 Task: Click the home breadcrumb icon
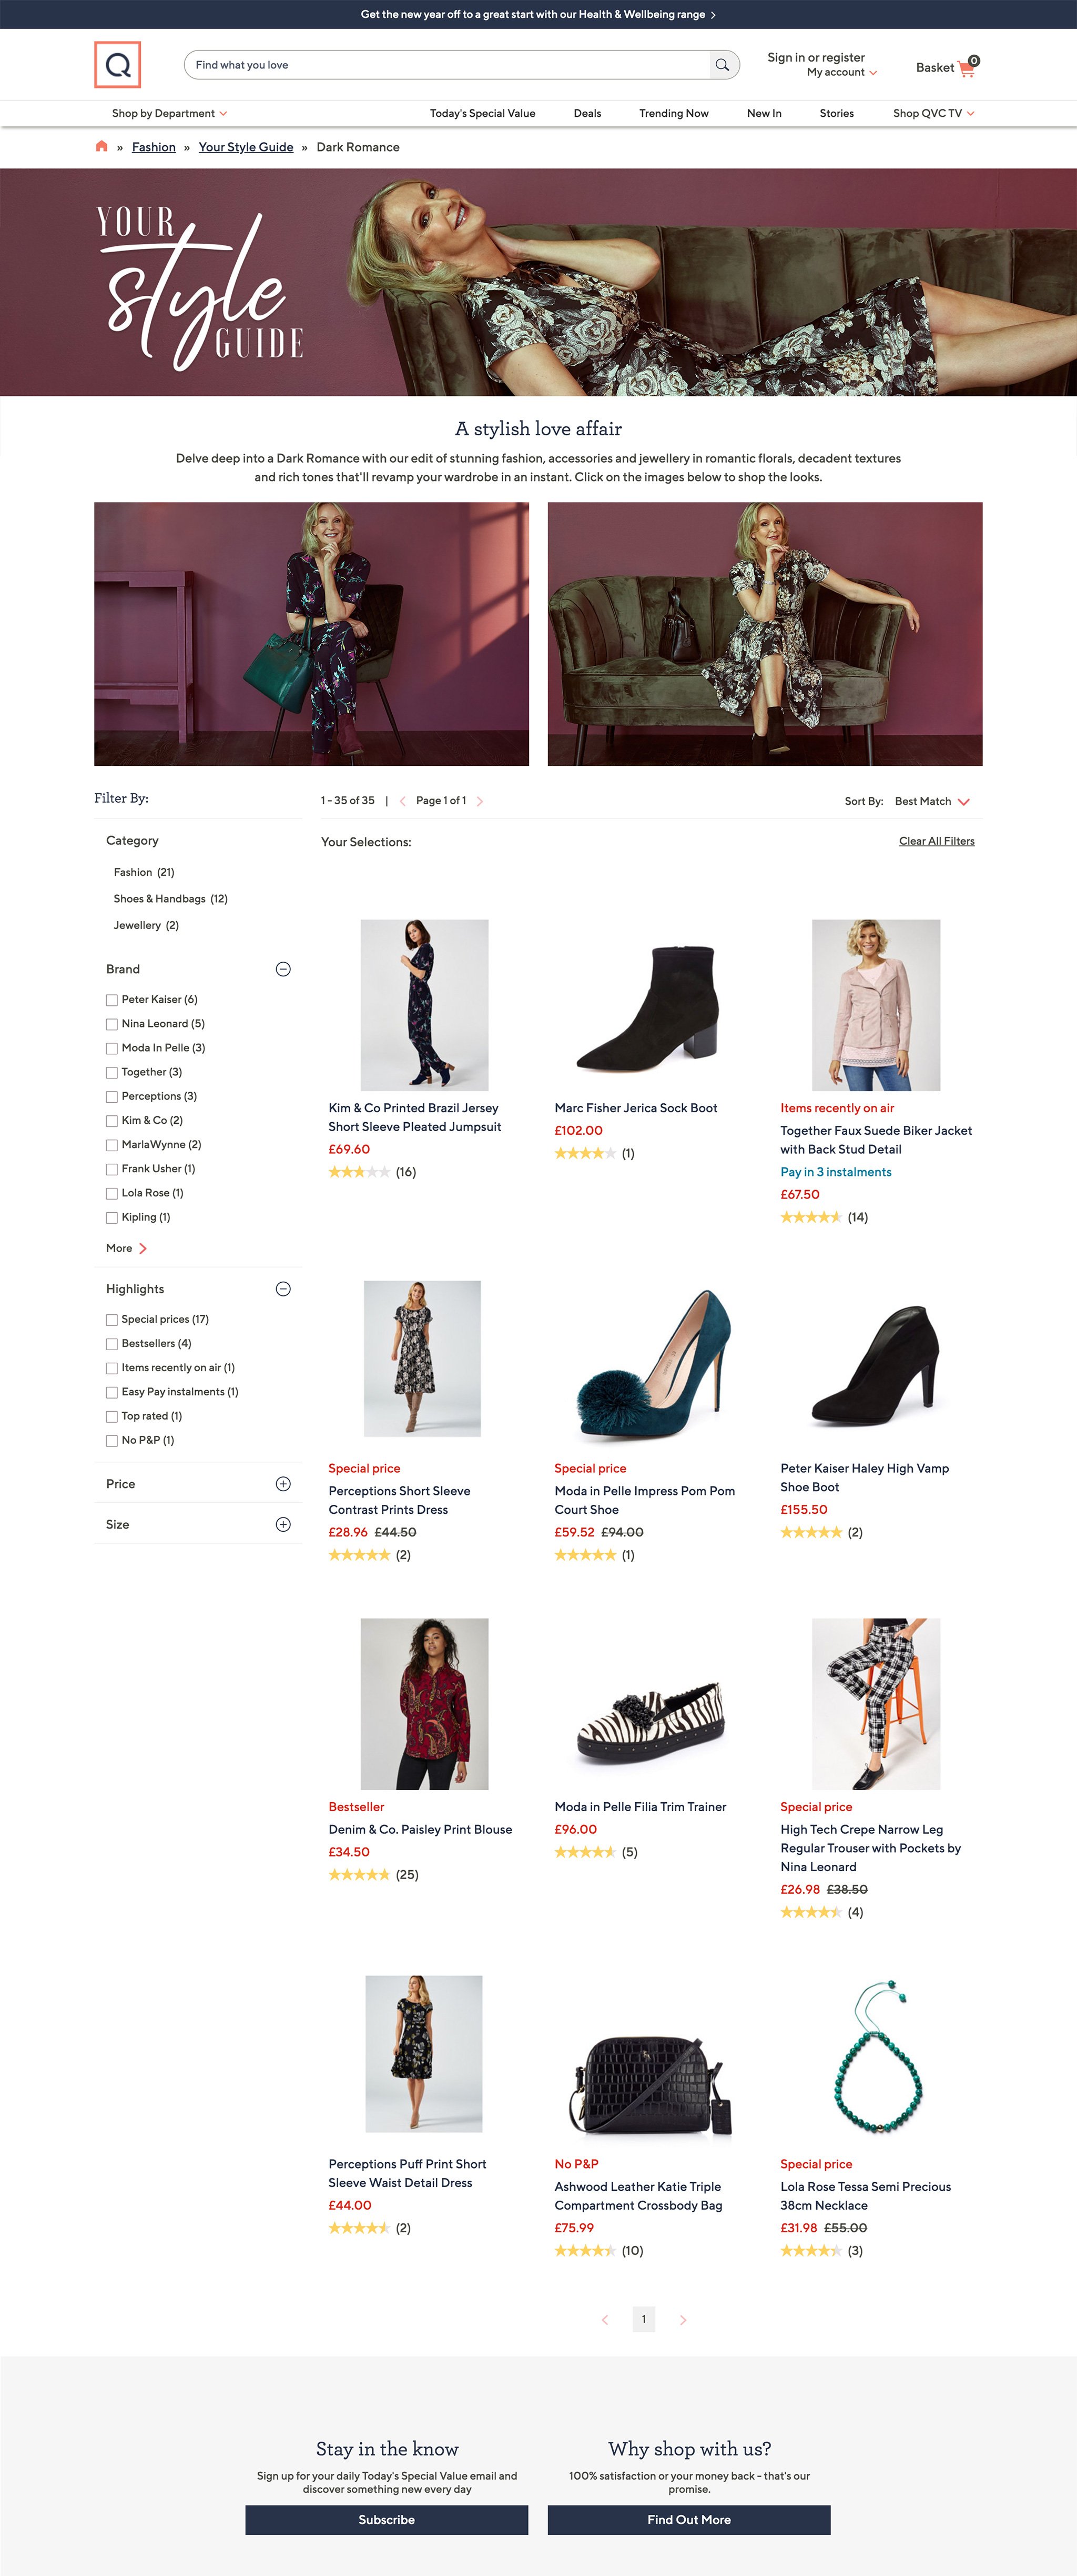101,147
